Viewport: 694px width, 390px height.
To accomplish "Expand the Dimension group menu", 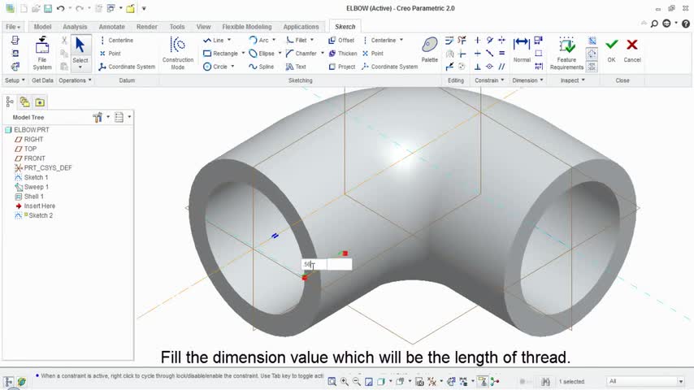I will tap(527, 80).
